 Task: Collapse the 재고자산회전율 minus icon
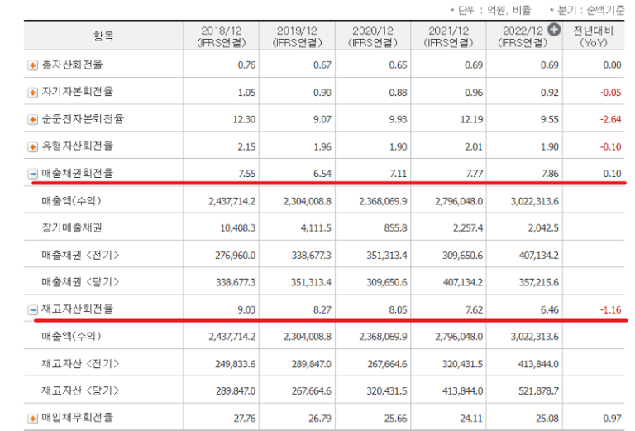tap(33, 309)
